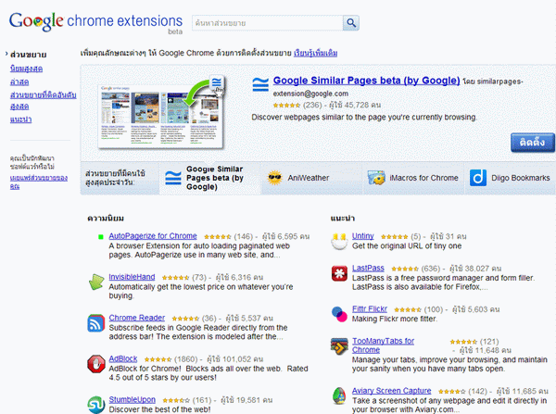
Task: Click the Similar Pages icon in daily top strip
Action: [x=173, y=178]
